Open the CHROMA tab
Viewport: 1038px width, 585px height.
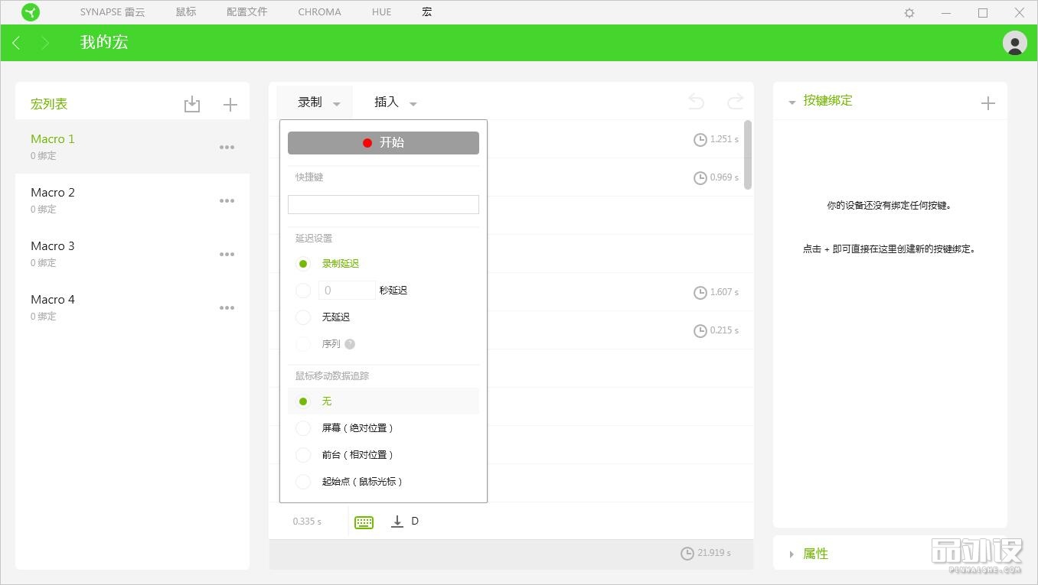pyautogui.click(x=320, y=12)
